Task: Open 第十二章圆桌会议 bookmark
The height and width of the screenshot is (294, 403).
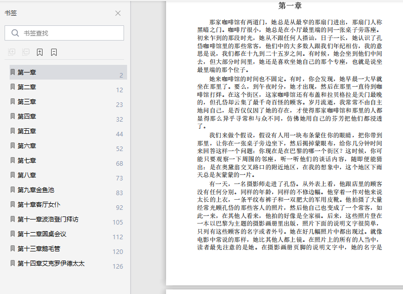Action: (x=68, y=234)
